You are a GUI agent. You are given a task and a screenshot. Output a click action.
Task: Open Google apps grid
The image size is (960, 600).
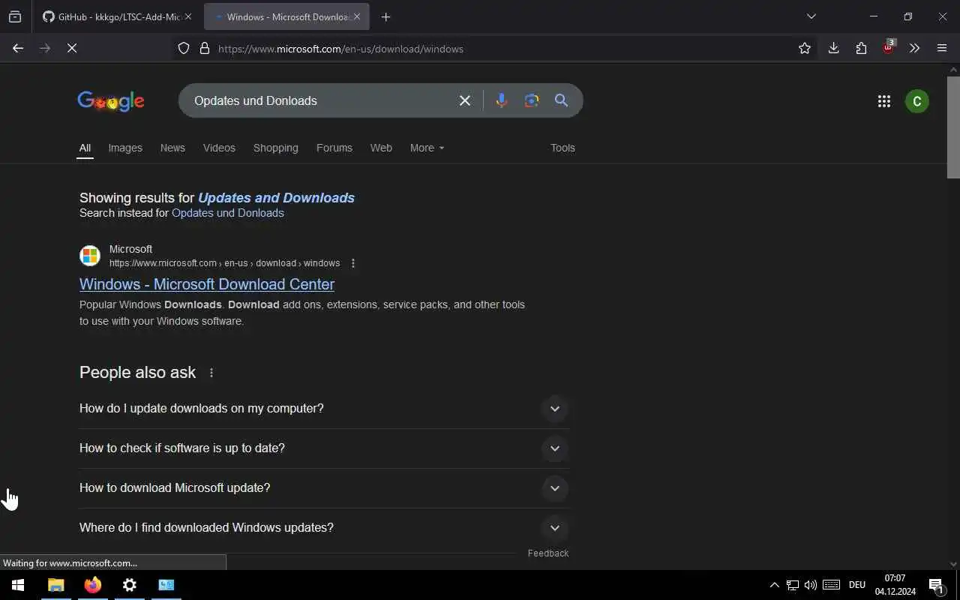click(x=884, y=101)
